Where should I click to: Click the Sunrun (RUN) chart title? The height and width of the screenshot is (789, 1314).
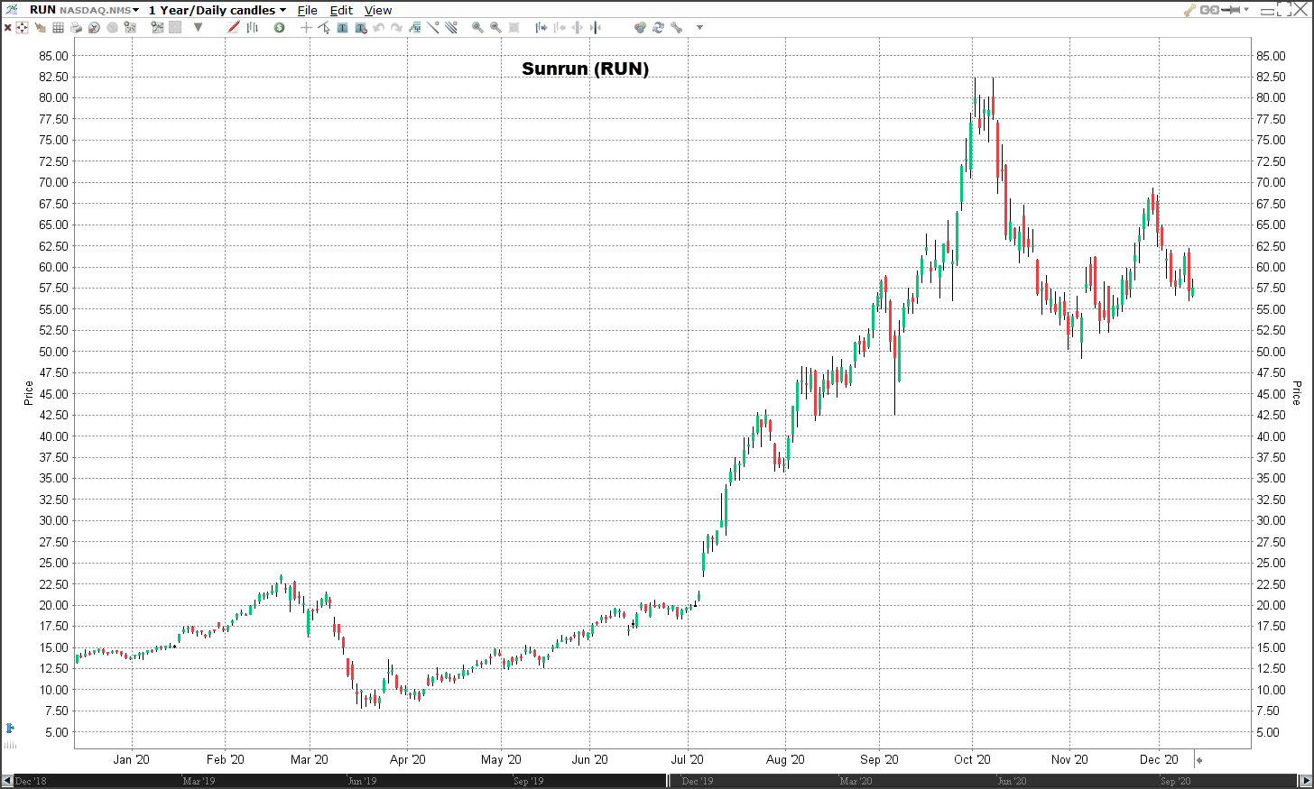click(585, 69)
